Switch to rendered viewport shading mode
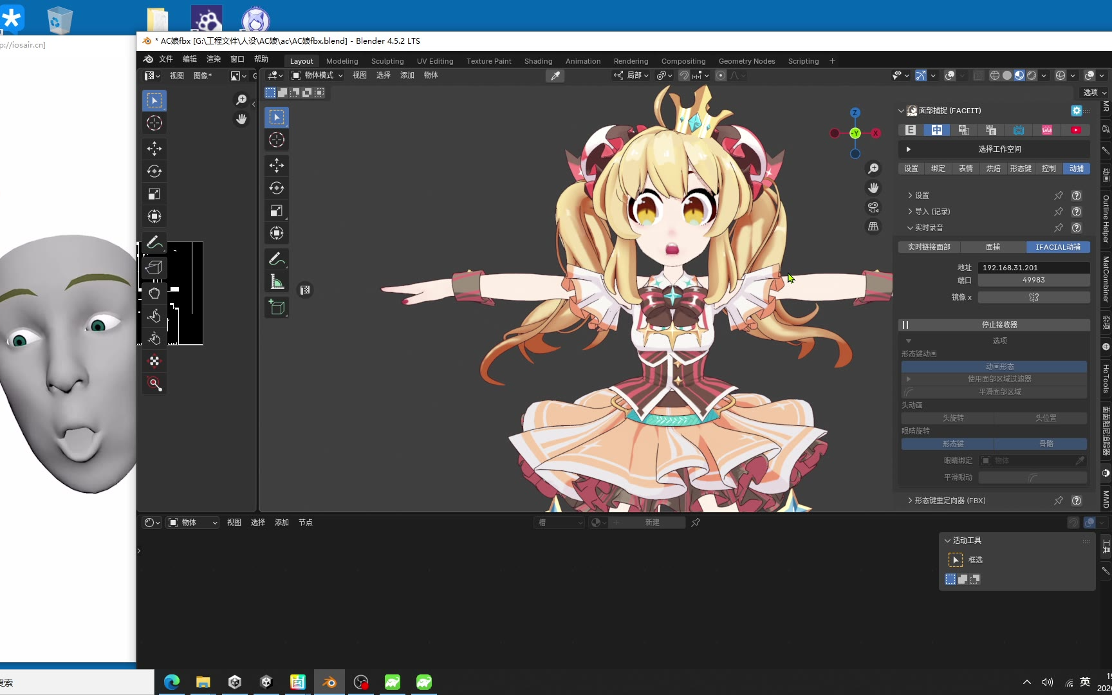 click(x=1032, y=76)
